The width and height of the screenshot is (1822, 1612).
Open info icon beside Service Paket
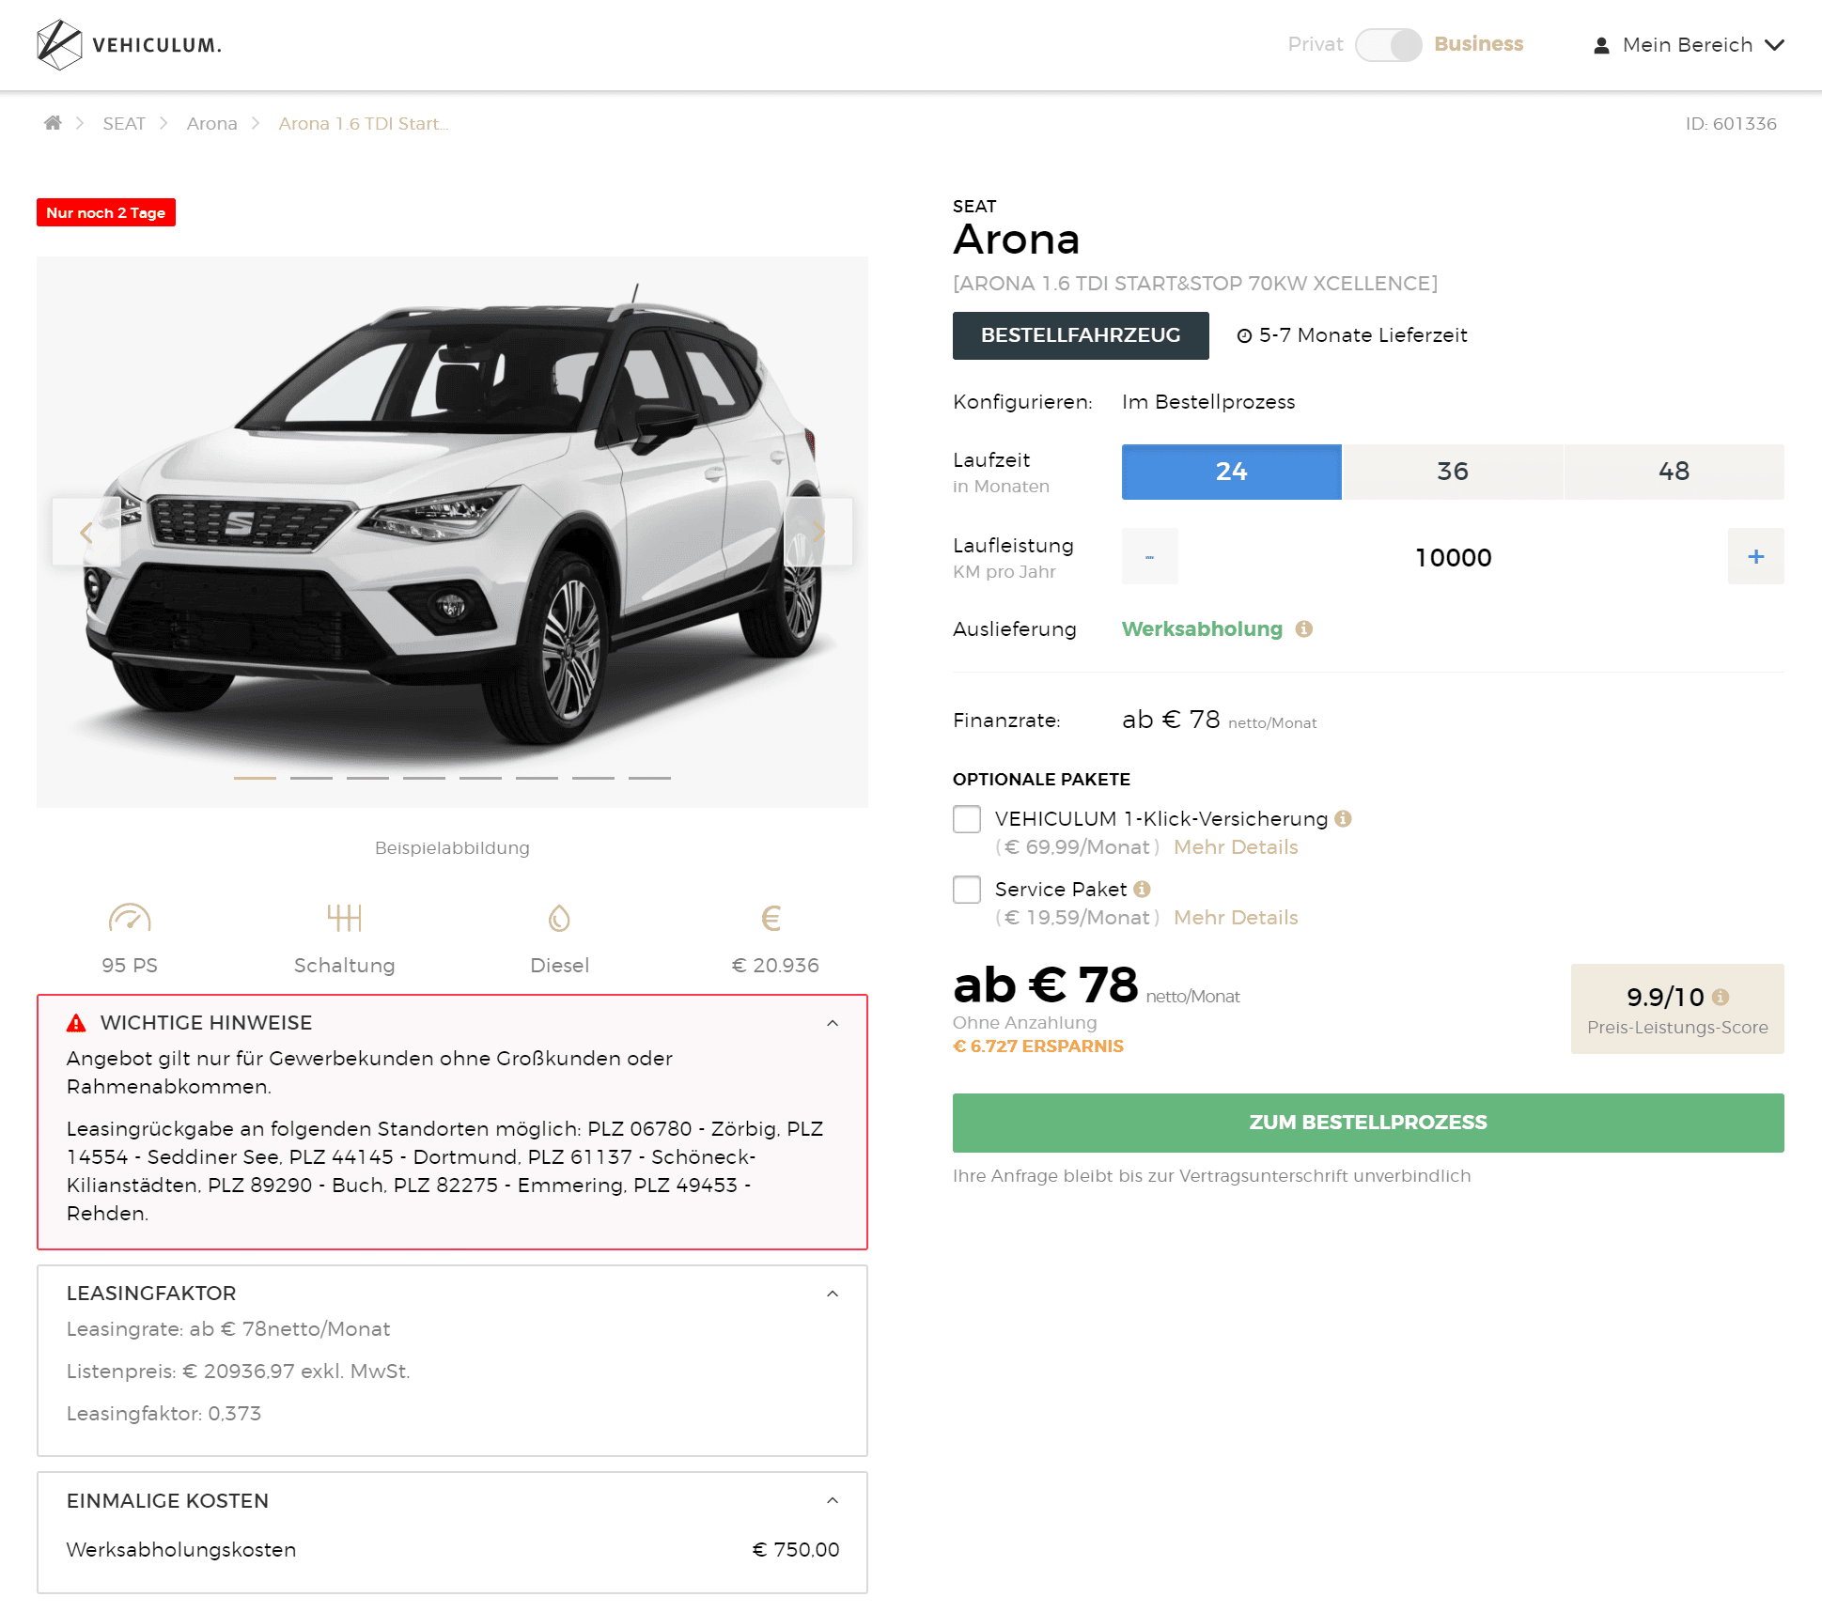point(1142,889)
